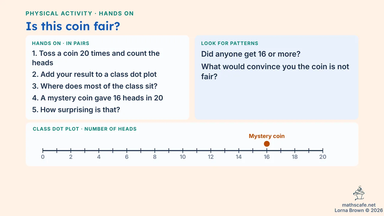Click the Class Dot Plot heading
This screenshot has width=384, height=216.
[x=85, y=129]
